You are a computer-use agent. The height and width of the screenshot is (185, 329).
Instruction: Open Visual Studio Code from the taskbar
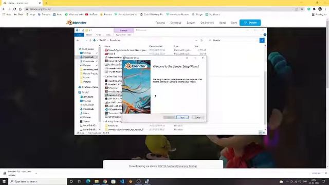click(x=122, y=181)
